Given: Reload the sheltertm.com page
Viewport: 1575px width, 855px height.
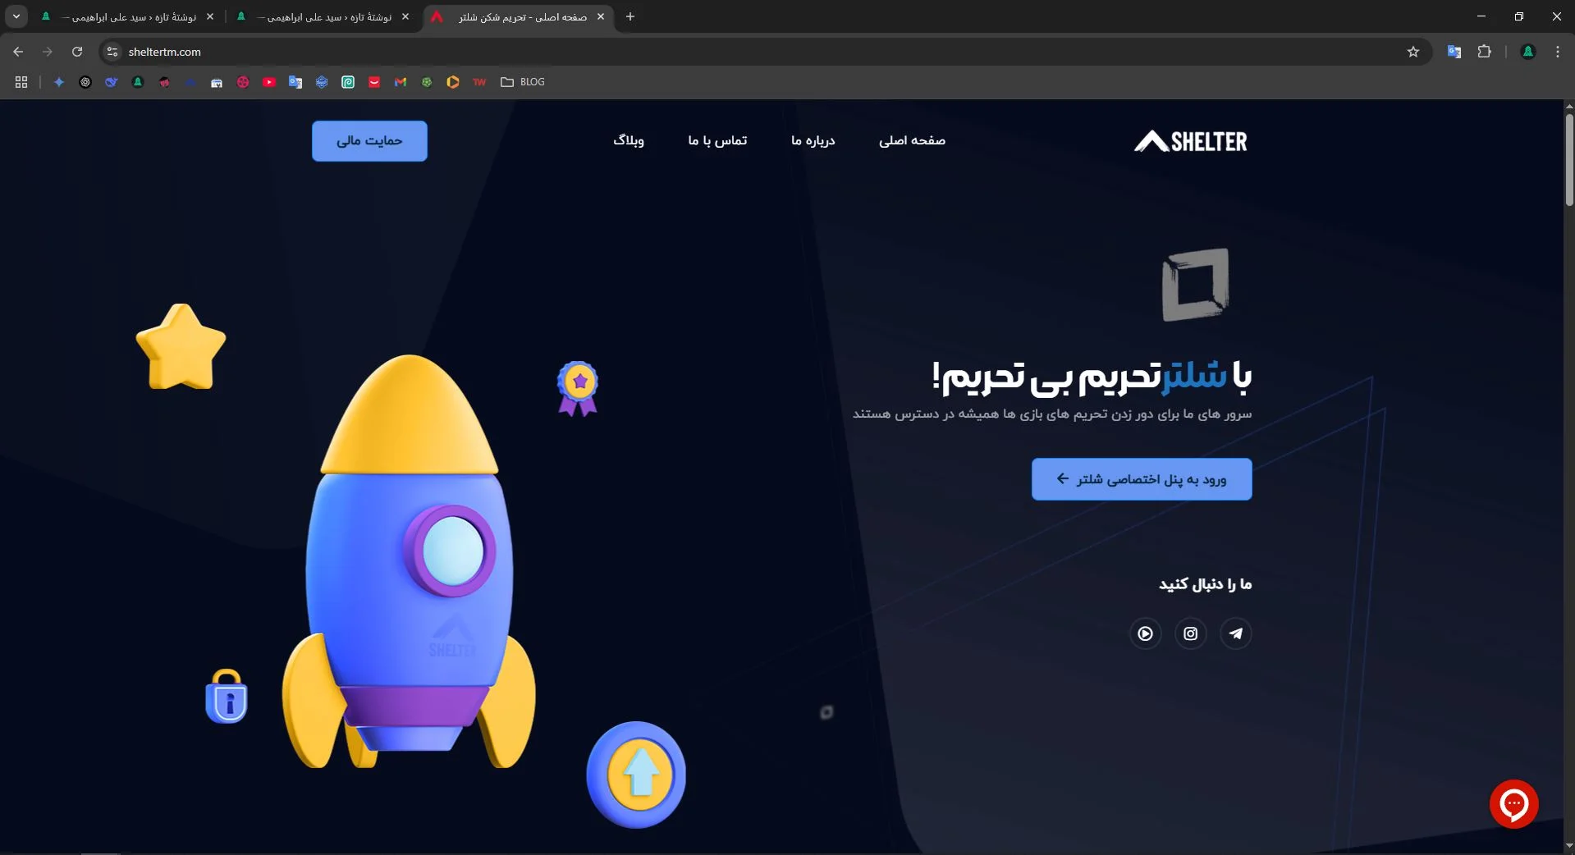Looking at the screenshot, I should [x=77, y=52].
